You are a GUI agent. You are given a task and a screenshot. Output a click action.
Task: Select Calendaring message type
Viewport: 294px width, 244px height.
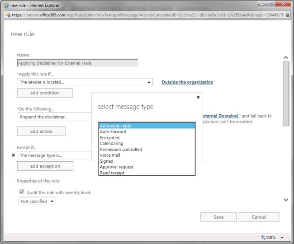pyautogui.click(x=147, y=143)
